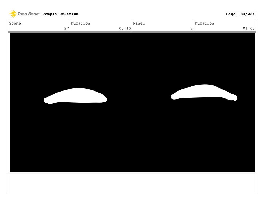
Task: Click the 'Scene' header label
Action: click(15, 23)
